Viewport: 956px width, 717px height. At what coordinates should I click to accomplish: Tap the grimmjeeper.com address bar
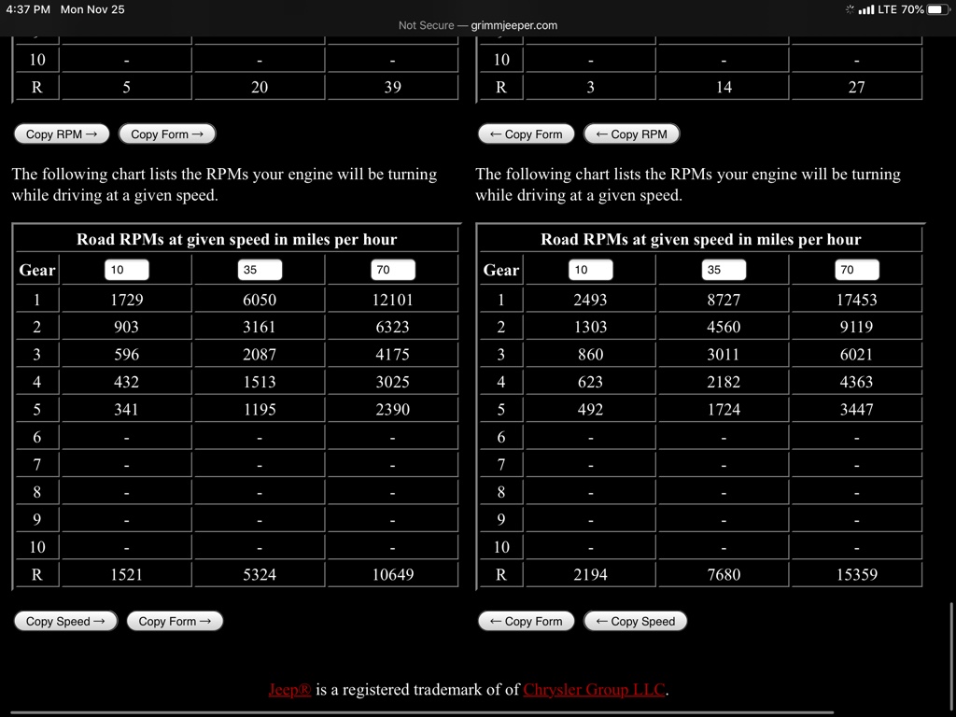pos(478,25)
